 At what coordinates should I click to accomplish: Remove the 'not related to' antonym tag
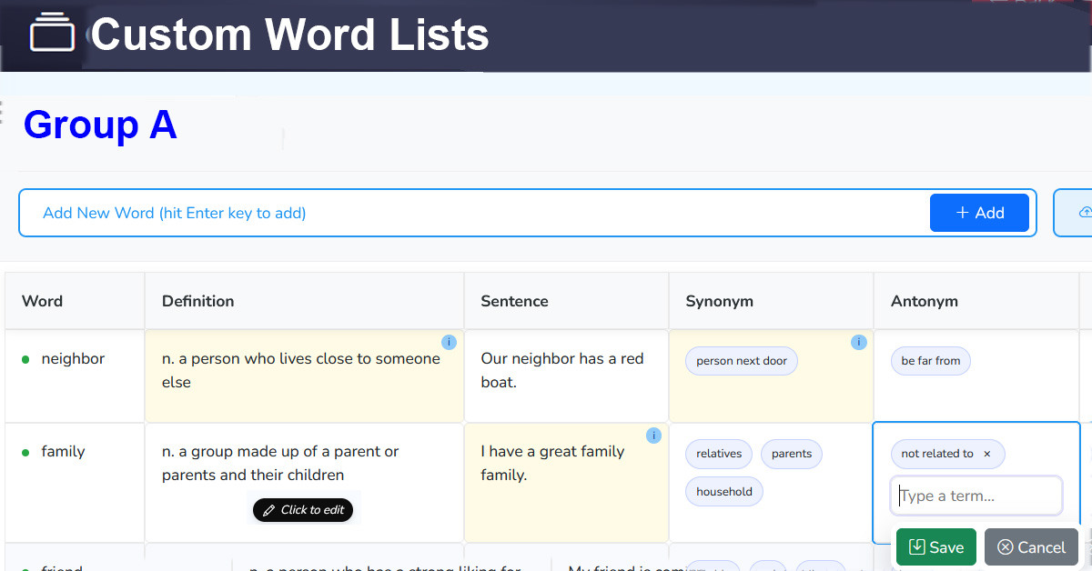coord(987,454)
